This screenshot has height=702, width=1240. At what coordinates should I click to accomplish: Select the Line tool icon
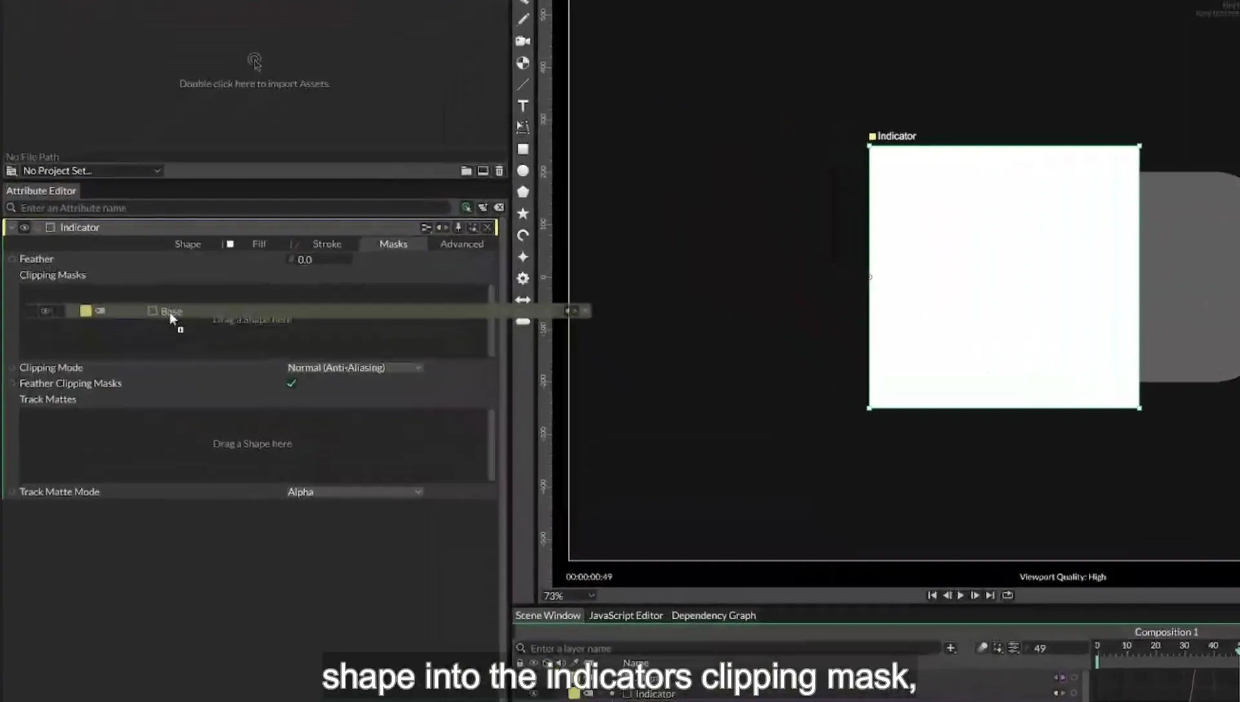click(523, 85)
